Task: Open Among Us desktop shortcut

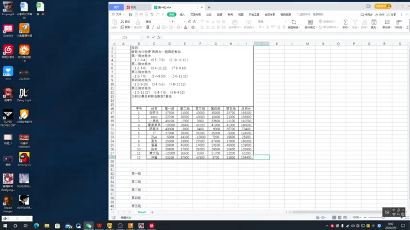Action: point(24,159)
